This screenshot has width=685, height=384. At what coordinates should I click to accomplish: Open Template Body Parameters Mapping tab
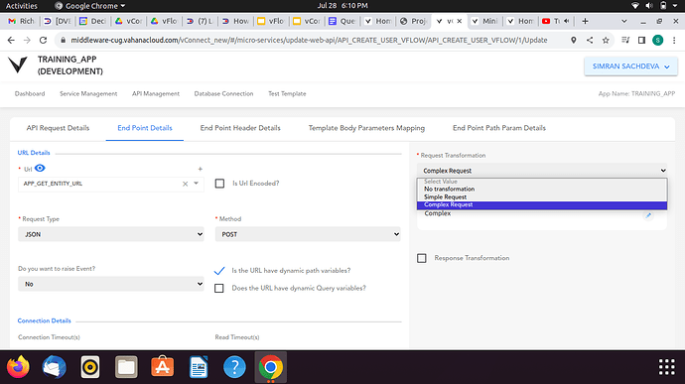coord(366,128)
